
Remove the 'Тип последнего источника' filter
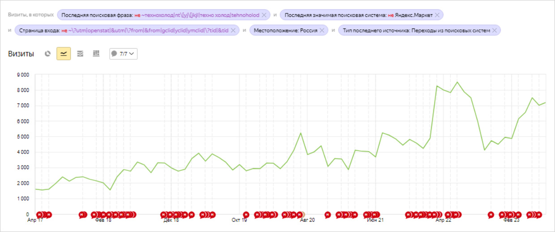tap(494, 31)
